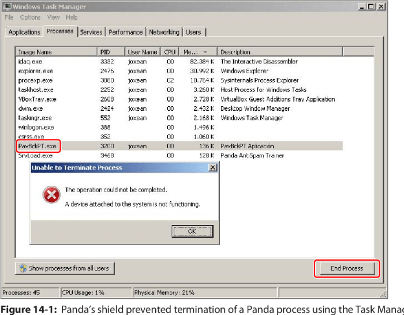The width and height of the screenshot is (404, 315).
Task: Maximize the Windows Task Manager window
Action: tap(371, 6)
